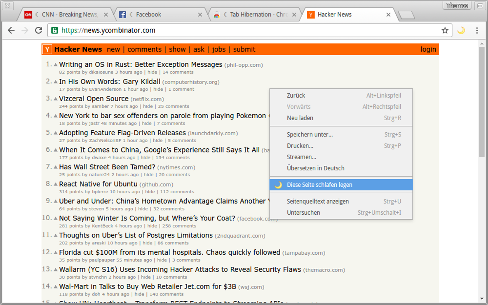
Task: Close the CNN tab
Action: 106,14
